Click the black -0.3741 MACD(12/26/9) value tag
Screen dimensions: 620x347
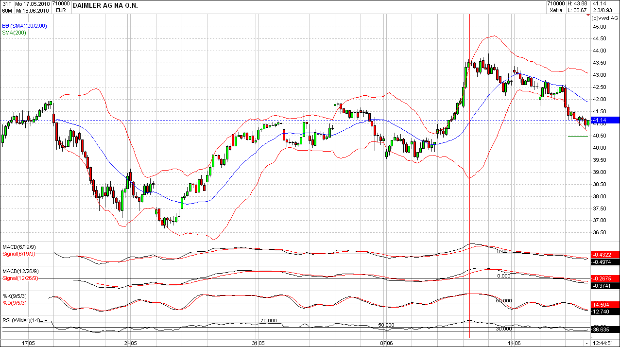click(604, 286)
